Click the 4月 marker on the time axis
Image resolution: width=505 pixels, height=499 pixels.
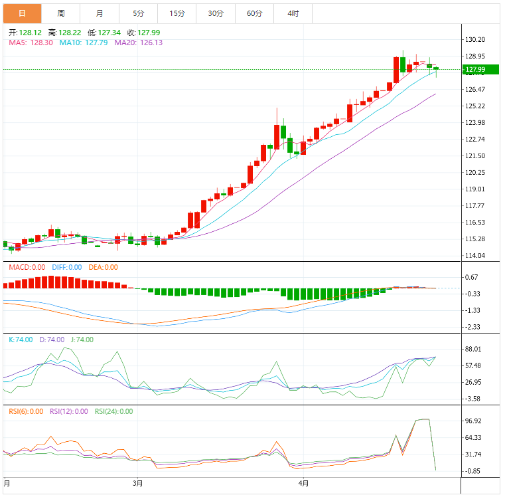tap(303, 484)
